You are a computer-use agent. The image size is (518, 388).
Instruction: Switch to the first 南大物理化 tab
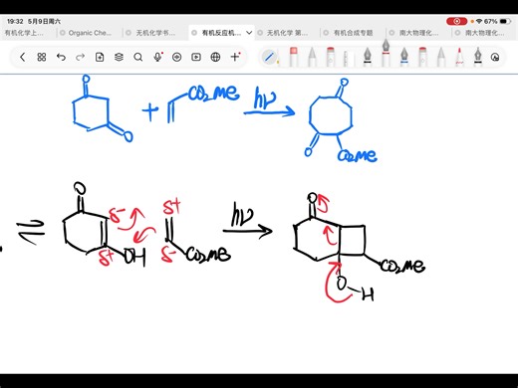click(x=418, y=33)
